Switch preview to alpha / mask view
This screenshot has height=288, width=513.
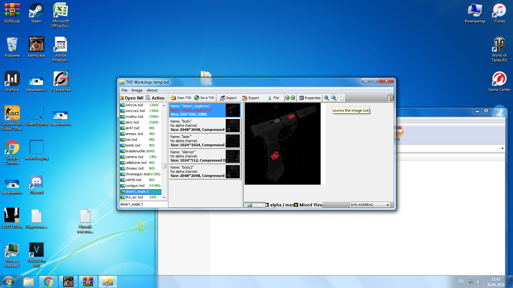pyautogui.click(x=280, y=205)
